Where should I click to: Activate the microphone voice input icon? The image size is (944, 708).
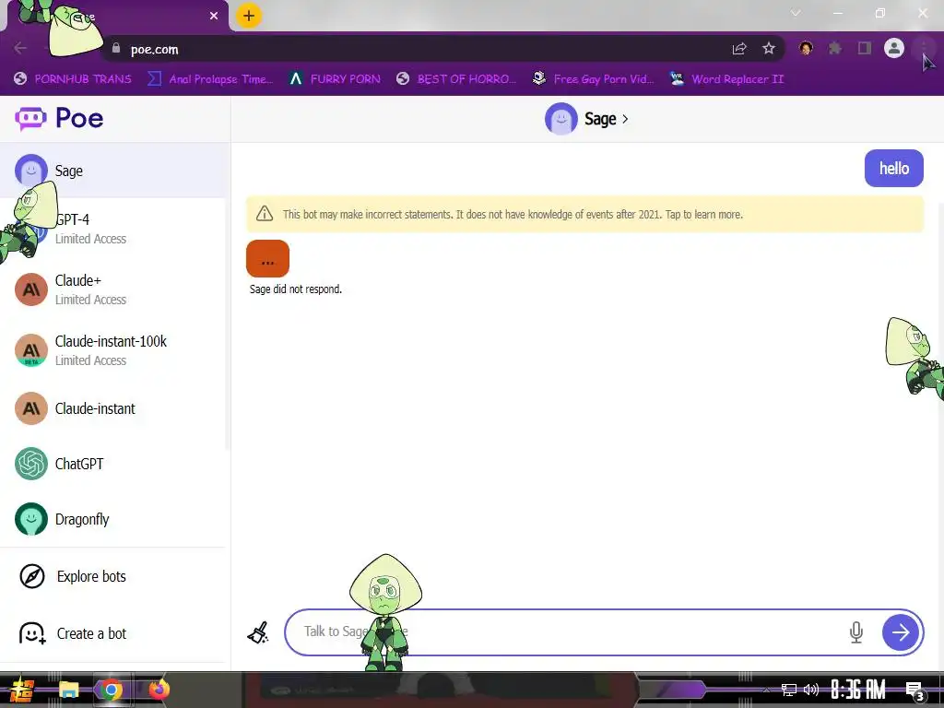tap(856, 632)
